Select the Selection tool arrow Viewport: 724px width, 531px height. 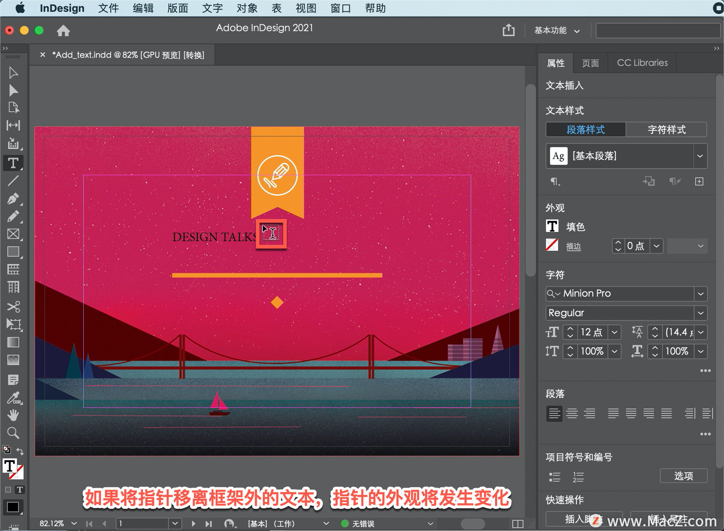[x=13, y=72]
